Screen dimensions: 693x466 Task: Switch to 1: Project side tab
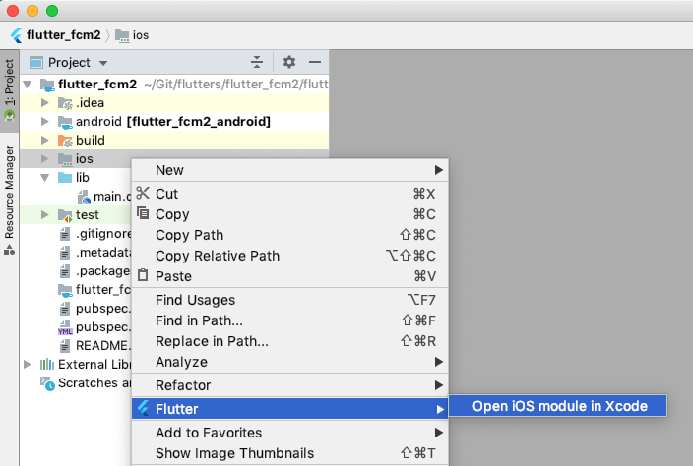coord(9,90)
